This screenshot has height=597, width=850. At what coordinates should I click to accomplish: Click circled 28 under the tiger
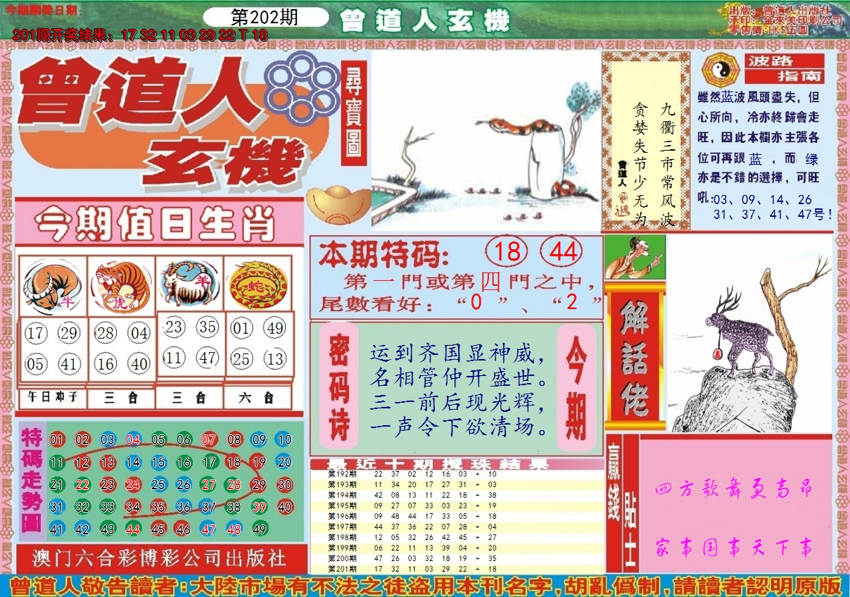pyautogui.click(x=106, y=333)
